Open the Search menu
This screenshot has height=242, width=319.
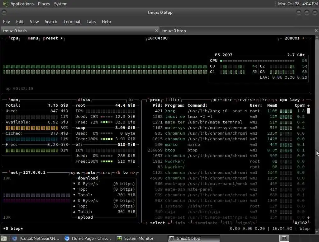pos(51,21)
